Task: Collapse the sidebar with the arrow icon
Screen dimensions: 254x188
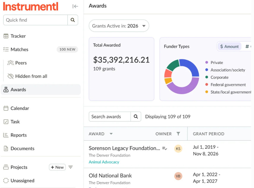Action: click(75, 6)
